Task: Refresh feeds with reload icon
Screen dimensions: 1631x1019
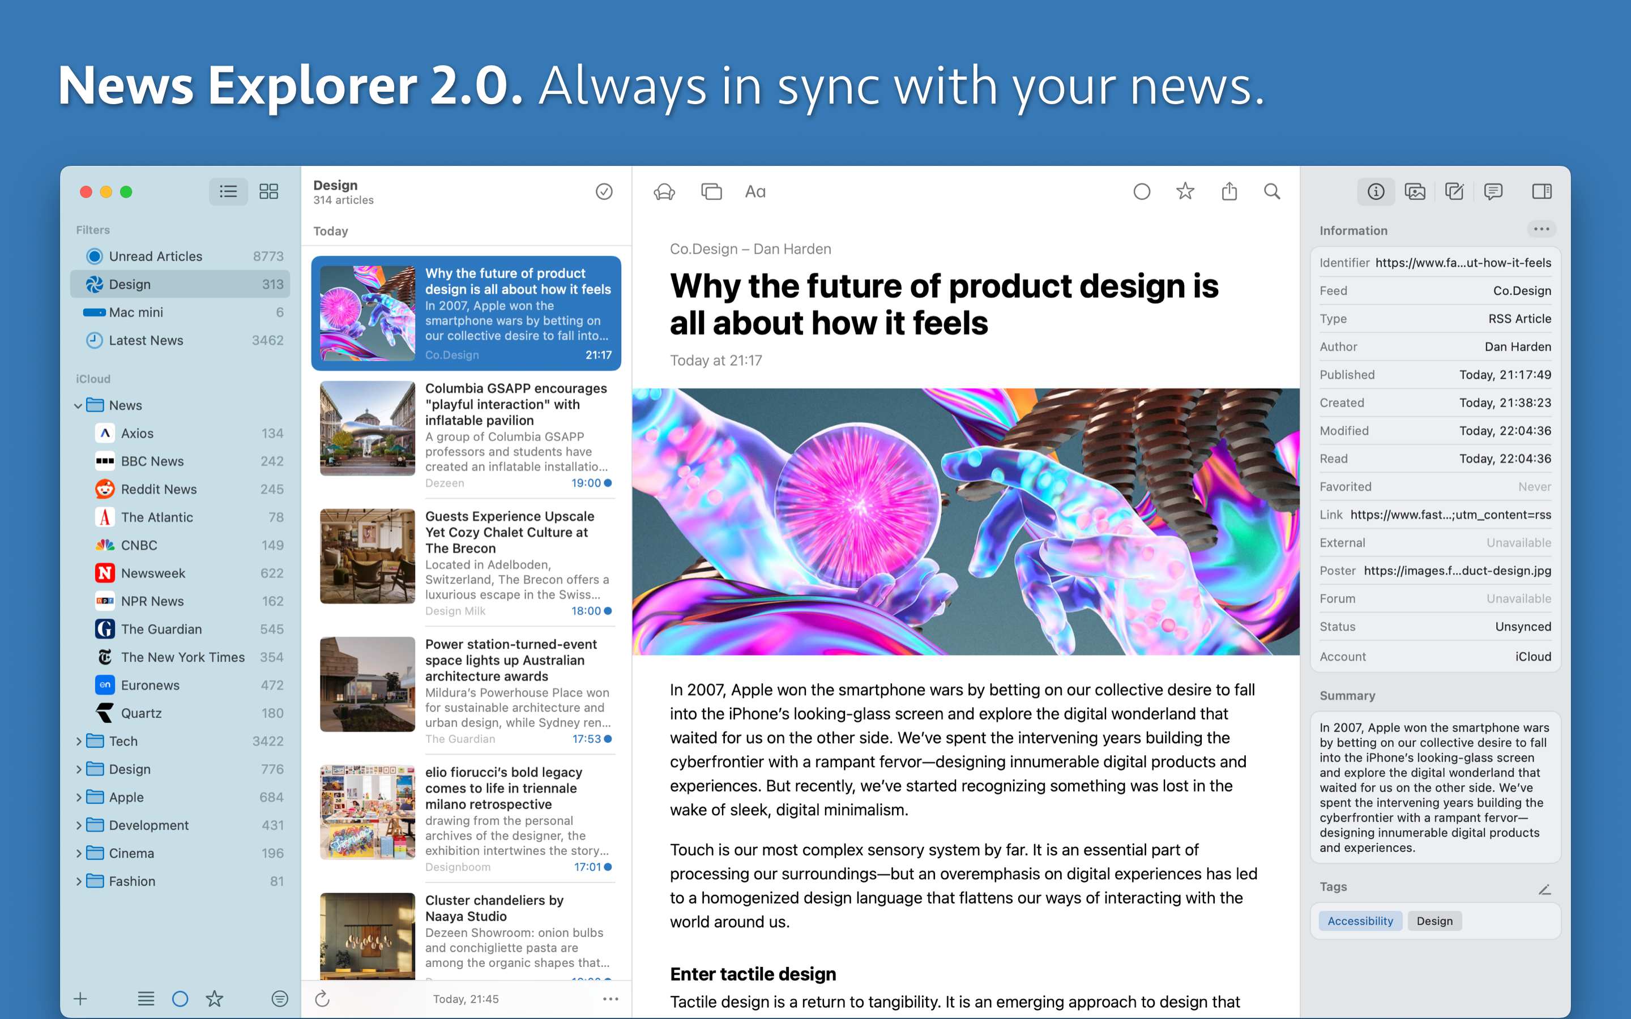Action: click(x=322, y=999)
